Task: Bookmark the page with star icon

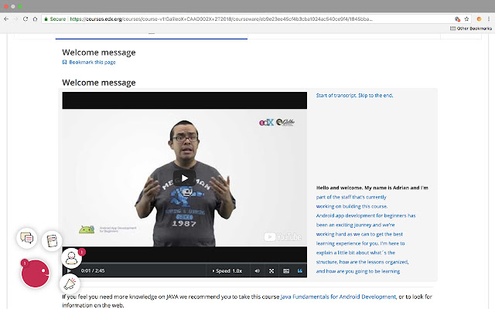Action: point(466,19)
